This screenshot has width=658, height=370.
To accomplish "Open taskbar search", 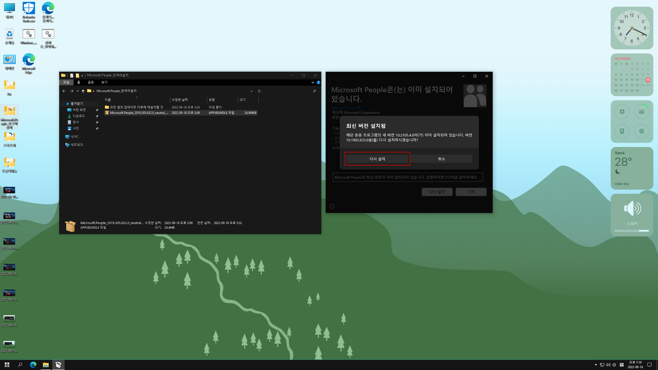I will [20, 365].
